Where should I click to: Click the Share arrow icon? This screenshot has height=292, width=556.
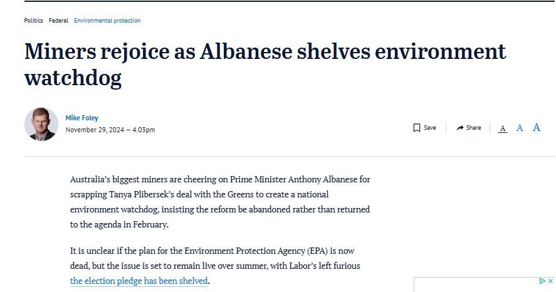(x=460, y=128)
